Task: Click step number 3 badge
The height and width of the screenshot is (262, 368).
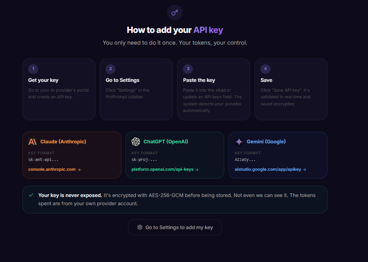Action: click(188, 69)
